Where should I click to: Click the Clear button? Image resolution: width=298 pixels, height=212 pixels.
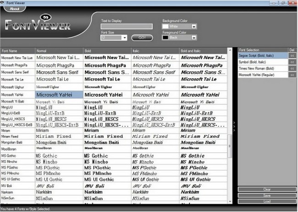[x=267, y=189]
